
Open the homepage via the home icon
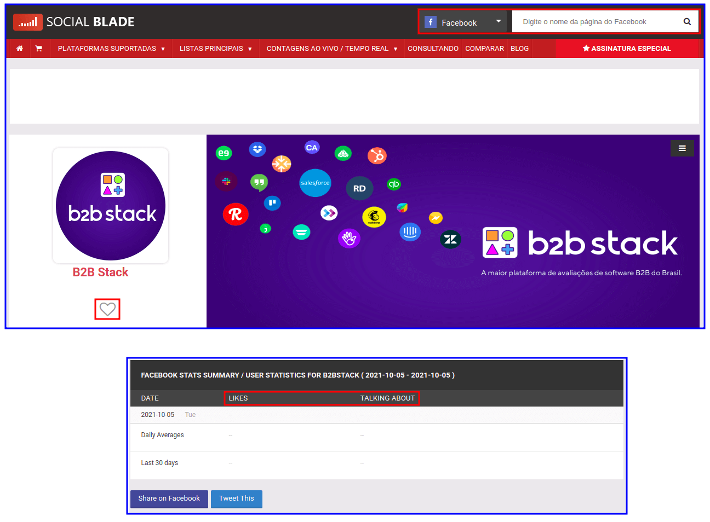click(19, 48)
